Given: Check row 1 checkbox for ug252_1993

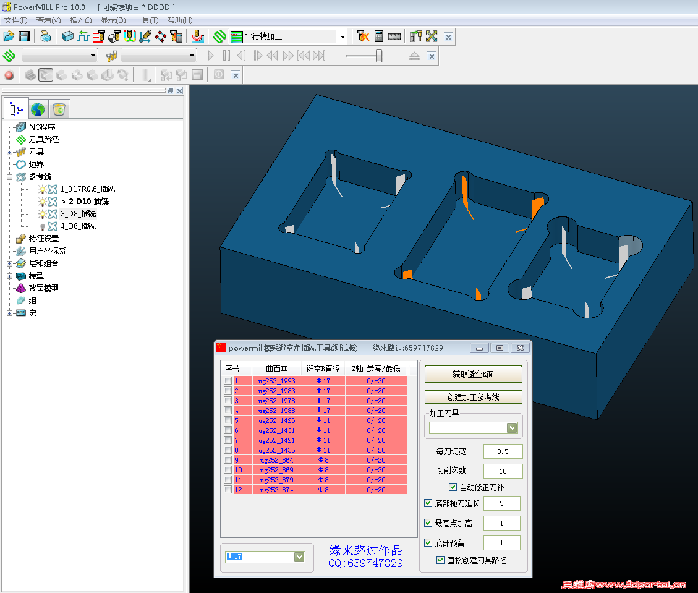Looking at the screenshot, I should pos(228,381).
